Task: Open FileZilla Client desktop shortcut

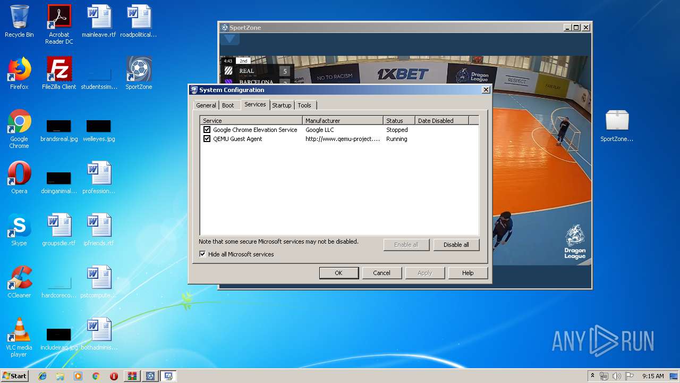Action: point(59,73)
